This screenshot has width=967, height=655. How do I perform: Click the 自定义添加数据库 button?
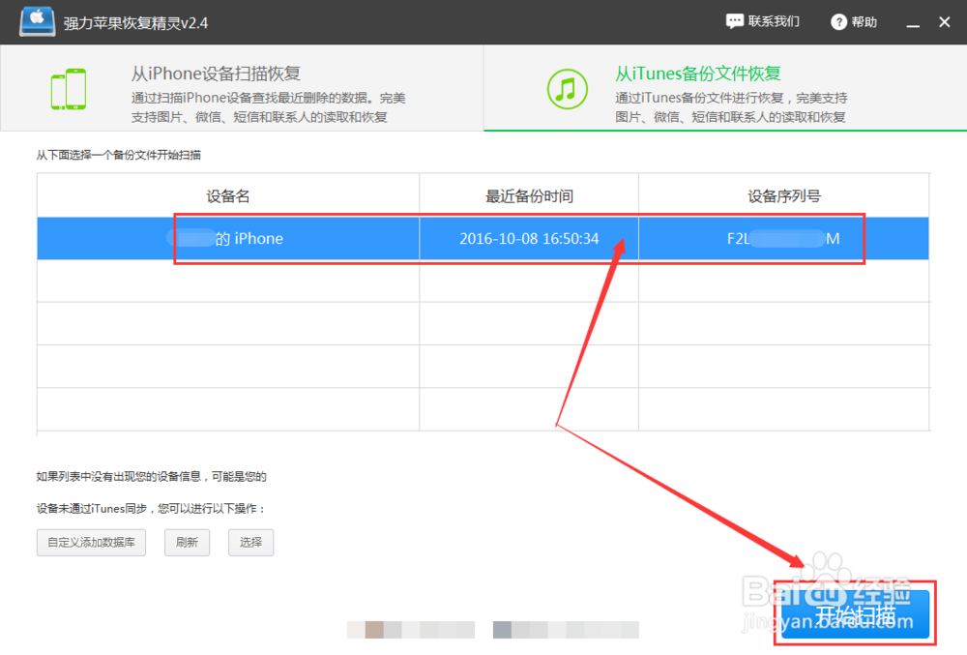click(91, 543)
